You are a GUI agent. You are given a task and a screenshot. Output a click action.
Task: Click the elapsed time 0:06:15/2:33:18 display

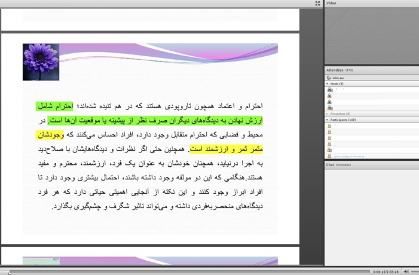[x=386, y=272]
